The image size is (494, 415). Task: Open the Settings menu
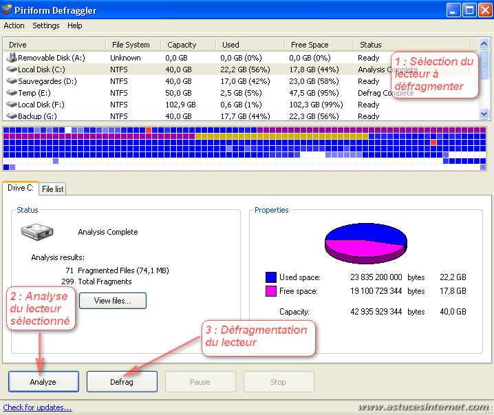(x=46, y=25)
